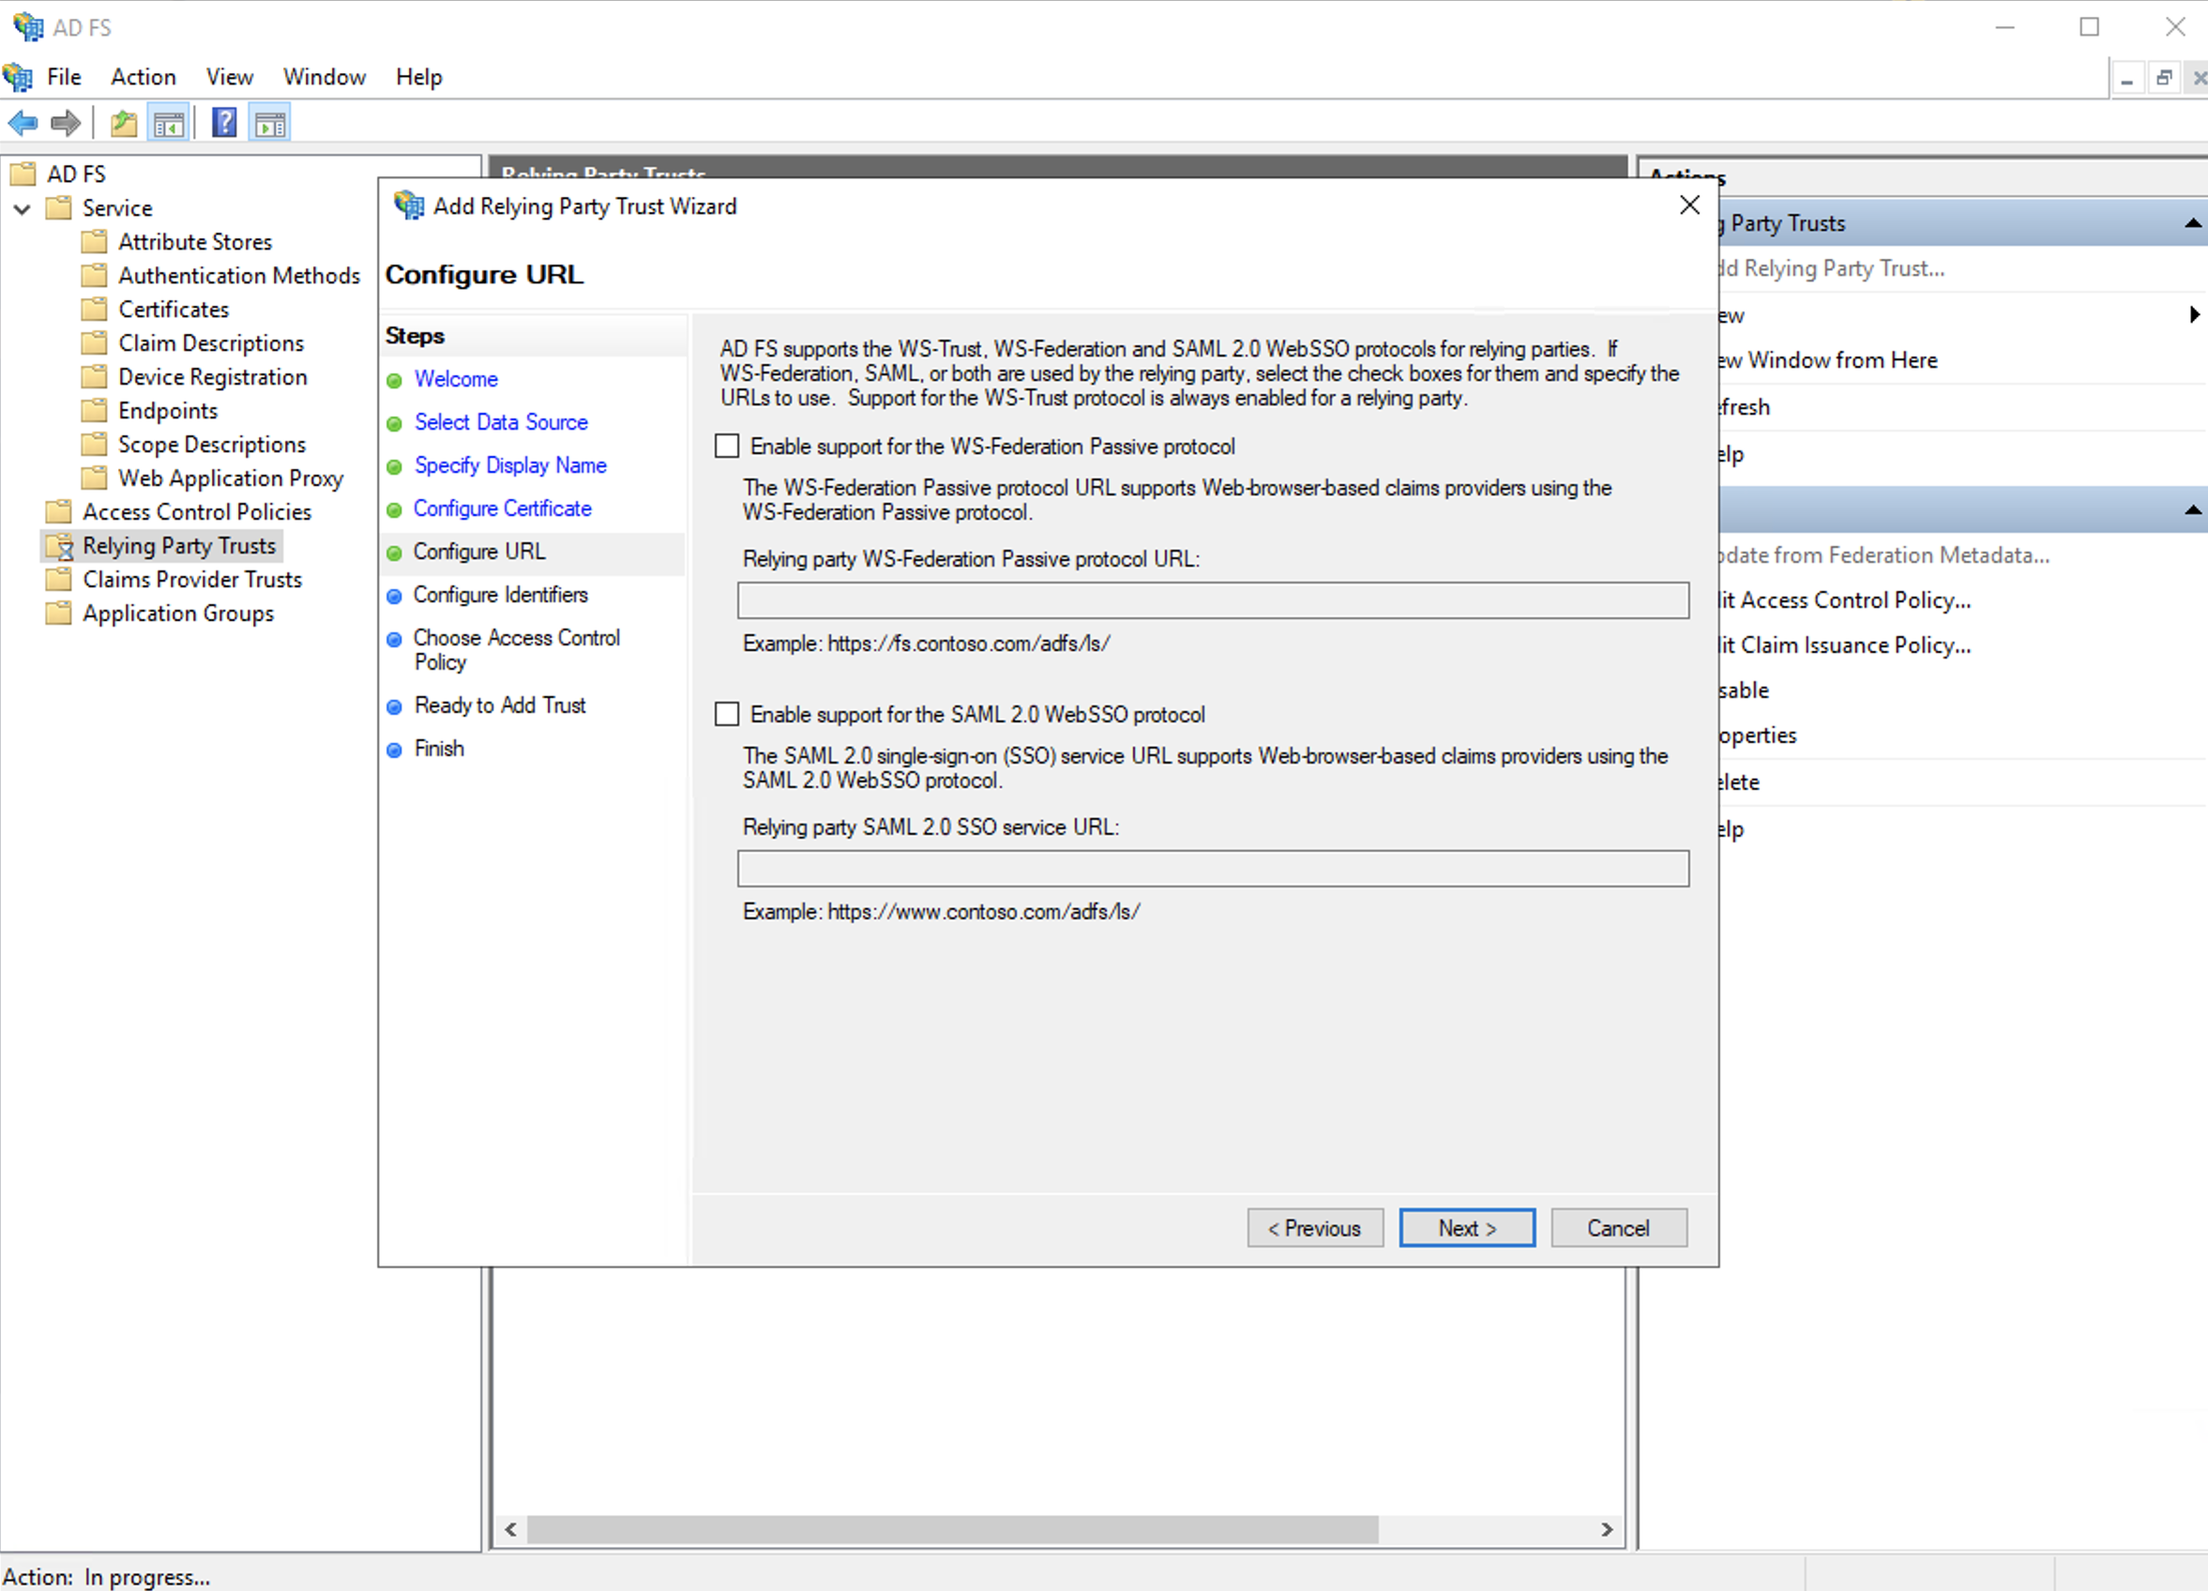The image size is (2208, 1591).
Task: Select Authentication Methods in the tree
Action: 238,276
